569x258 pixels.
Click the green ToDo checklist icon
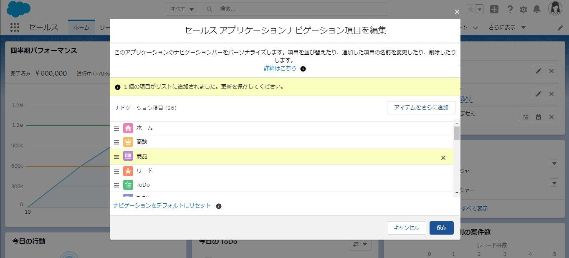tap(128, 185)
